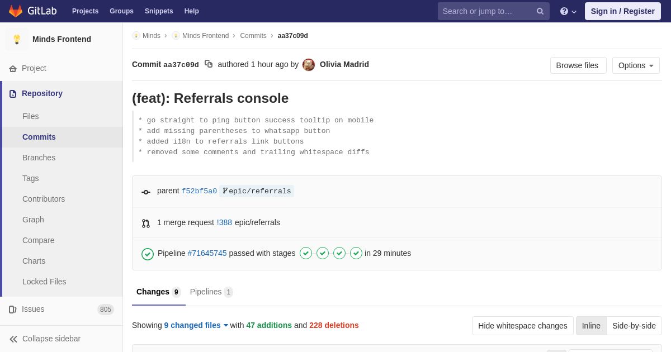Click the merge request icon
Viewport: 671px width, 352px height.
pos(146,223)
